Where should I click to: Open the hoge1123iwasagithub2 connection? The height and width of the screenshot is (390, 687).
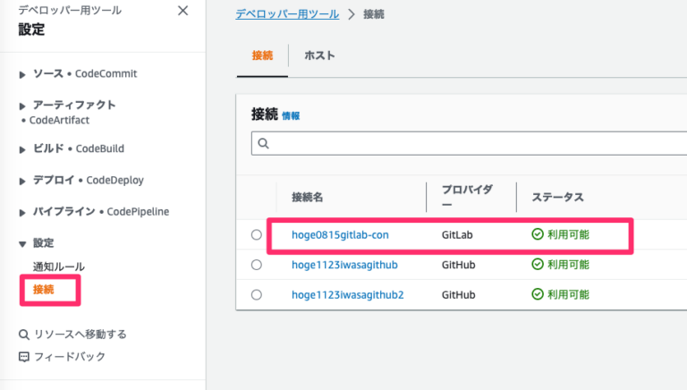click(x=348, y=294)
